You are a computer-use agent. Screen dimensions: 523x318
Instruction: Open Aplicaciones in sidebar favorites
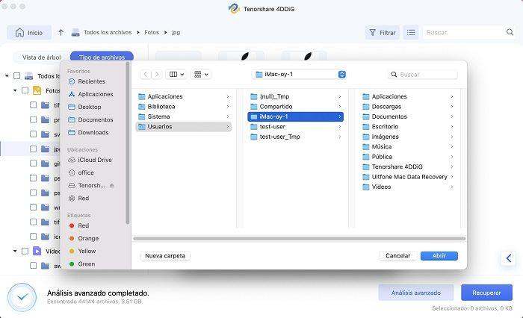pos(91,94)
